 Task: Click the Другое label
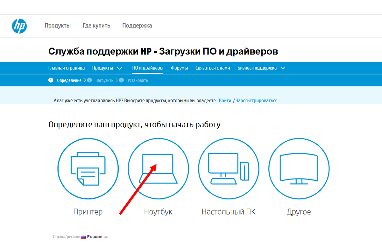299,212
